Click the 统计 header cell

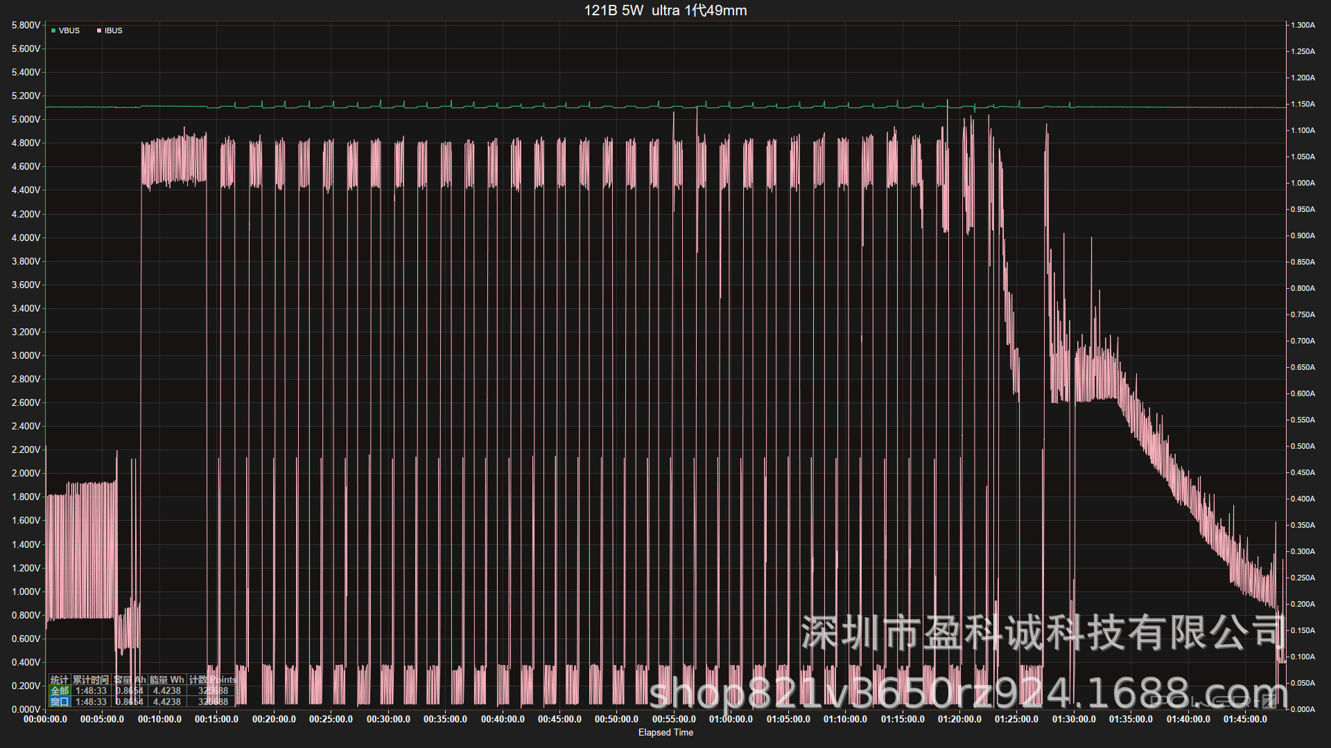[60, 679]
